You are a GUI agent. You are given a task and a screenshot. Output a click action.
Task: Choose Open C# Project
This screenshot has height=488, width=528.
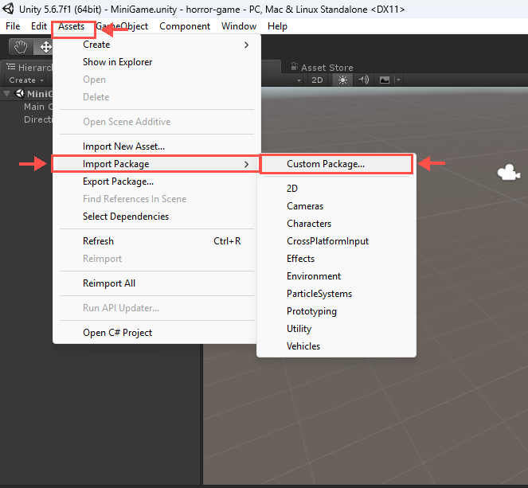[x=157, y=333]
